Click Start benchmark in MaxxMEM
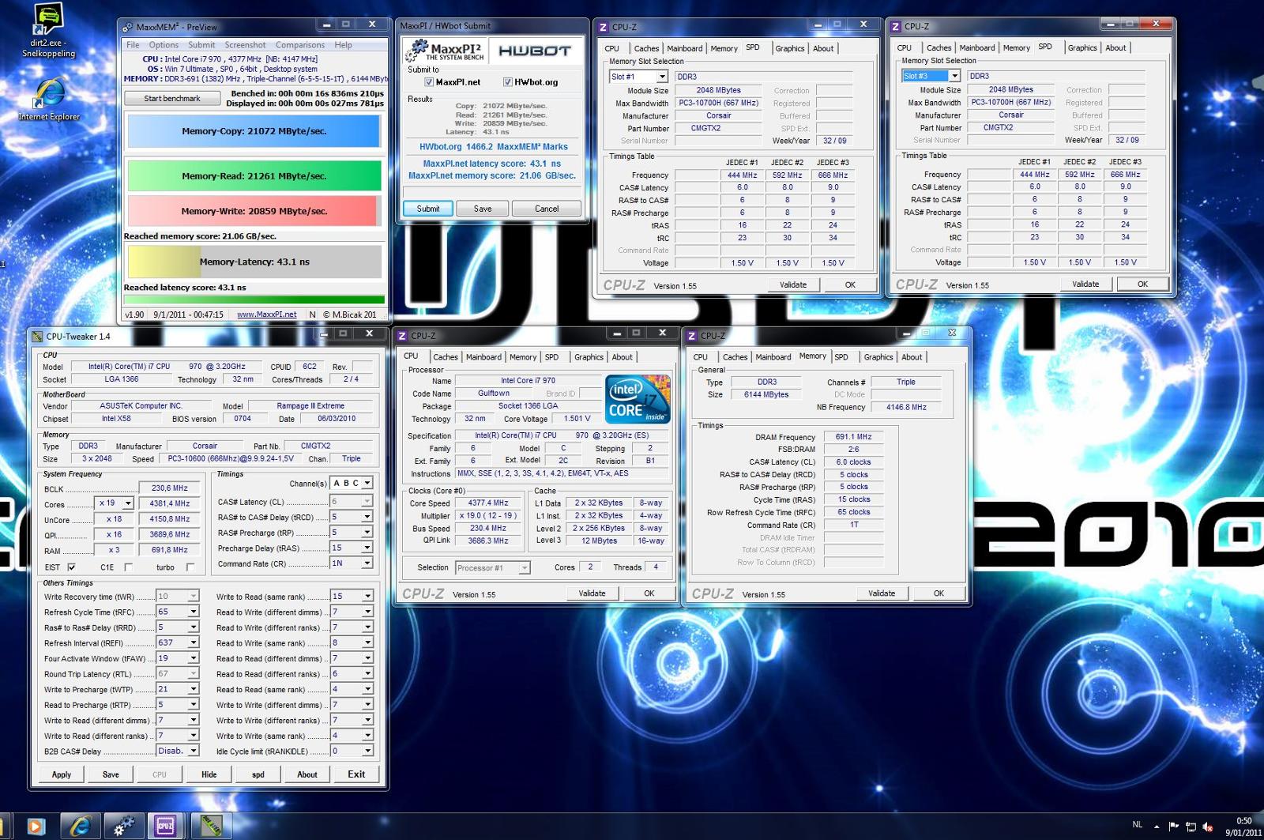The width and height of the screenshot is (1264, 840). 172,99
